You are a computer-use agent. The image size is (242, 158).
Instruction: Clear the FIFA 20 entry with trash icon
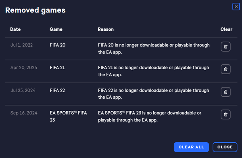click(x=225, y=47)
